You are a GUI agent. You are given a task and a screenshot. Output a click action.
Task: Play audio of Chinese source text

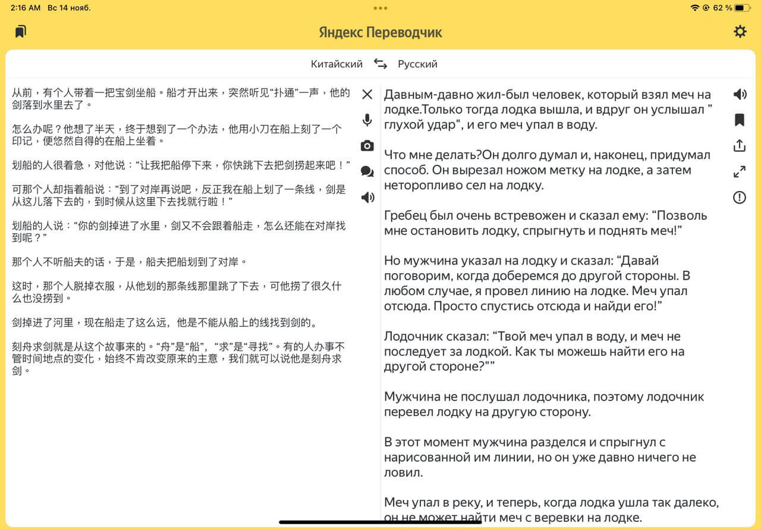(367, 198)
